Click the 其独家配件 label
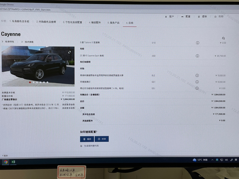Screen dimensions: 239x179 coord(87,121)
